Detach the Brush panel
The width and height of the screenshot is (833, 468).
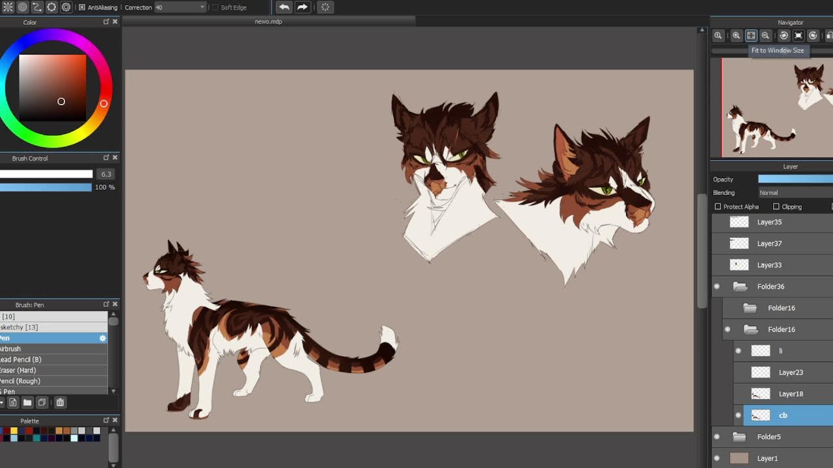pyautogui.click(x=106, y=304)
